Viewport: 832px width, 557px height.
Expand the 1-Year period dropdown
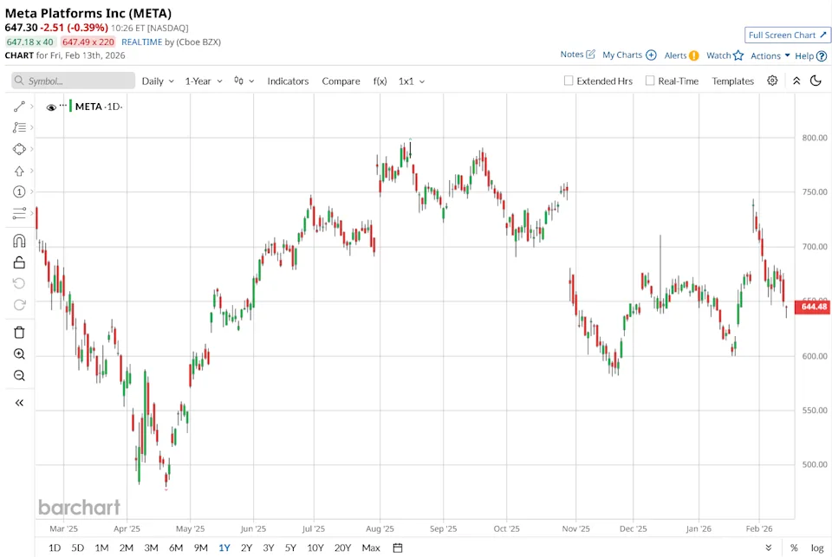203,81
